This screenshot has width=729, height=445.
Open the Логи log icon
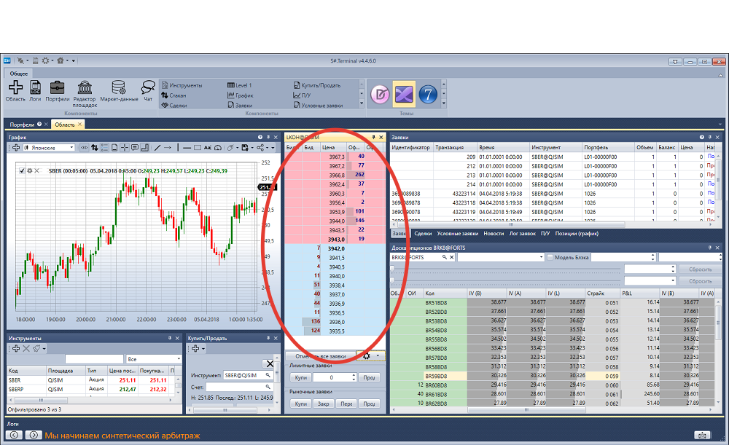tap(35, 87)
